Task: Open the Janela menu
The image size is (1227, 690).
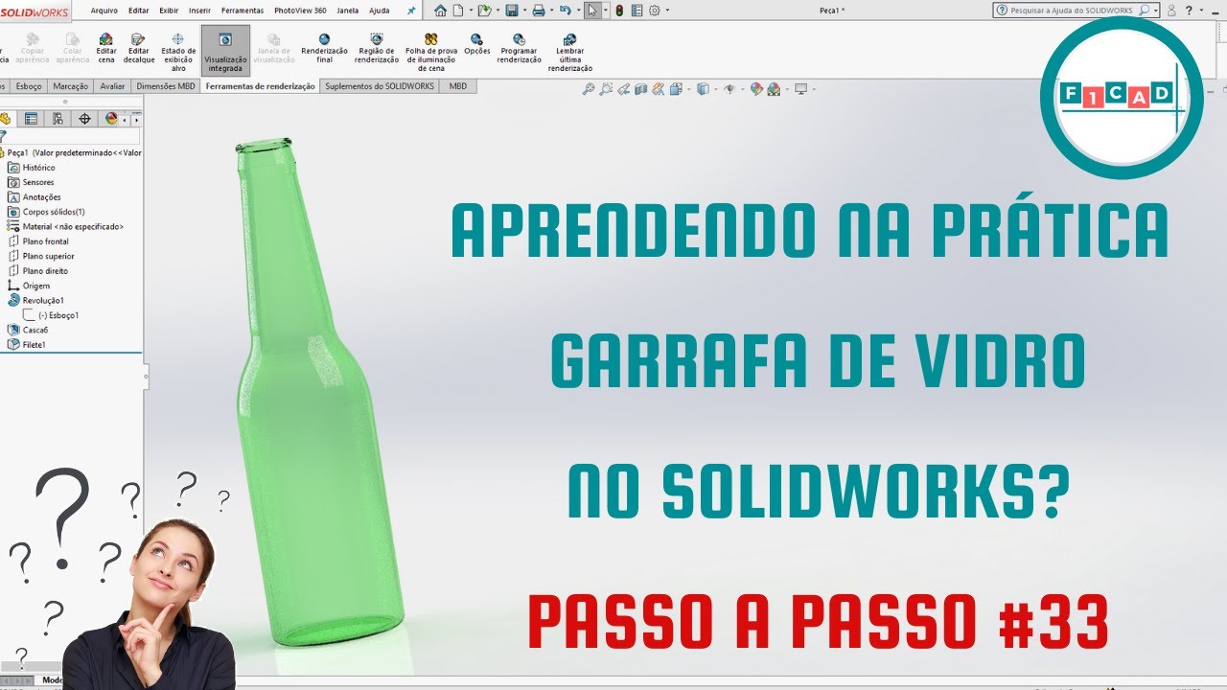Action: (x=348, y=11)
